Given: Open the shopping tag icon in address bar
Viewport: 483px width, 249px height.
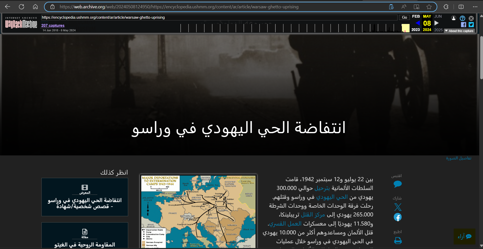Looking at the screenshot, I should point(391,7).
